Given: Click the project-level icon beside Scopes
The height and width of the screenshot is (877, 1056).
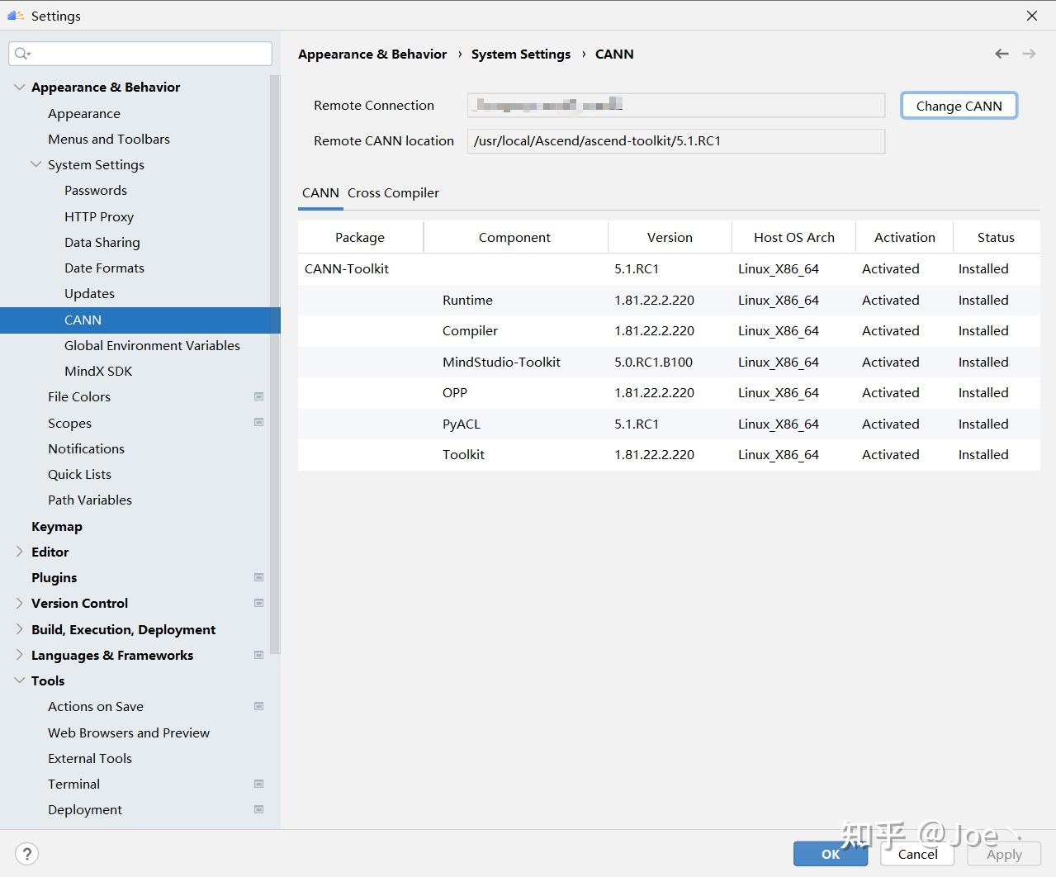Looking at the screenshot, I should (258, 422).
